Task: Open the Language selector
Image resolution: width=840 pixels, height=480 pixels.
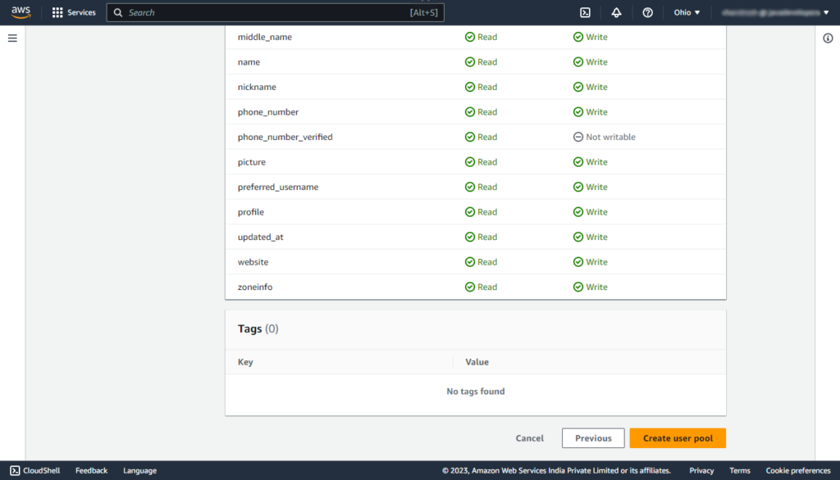Action: (139, 470)
